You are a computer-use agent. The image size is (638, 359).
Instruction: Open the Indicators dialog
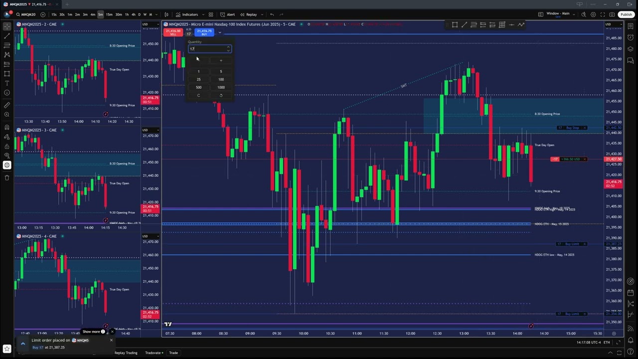[x=187, y=14]
